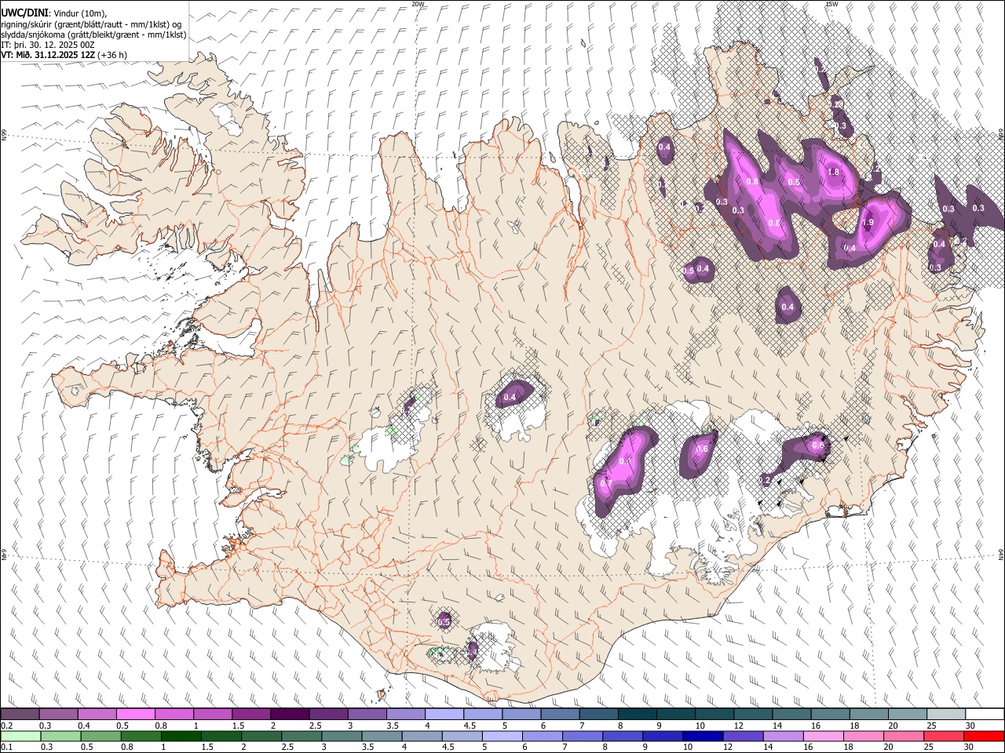Click the 'VT: Mið. 31.12.2025 12Z (+36 h)' line
Screen dimensions: 1005x753
coord(64,55)
